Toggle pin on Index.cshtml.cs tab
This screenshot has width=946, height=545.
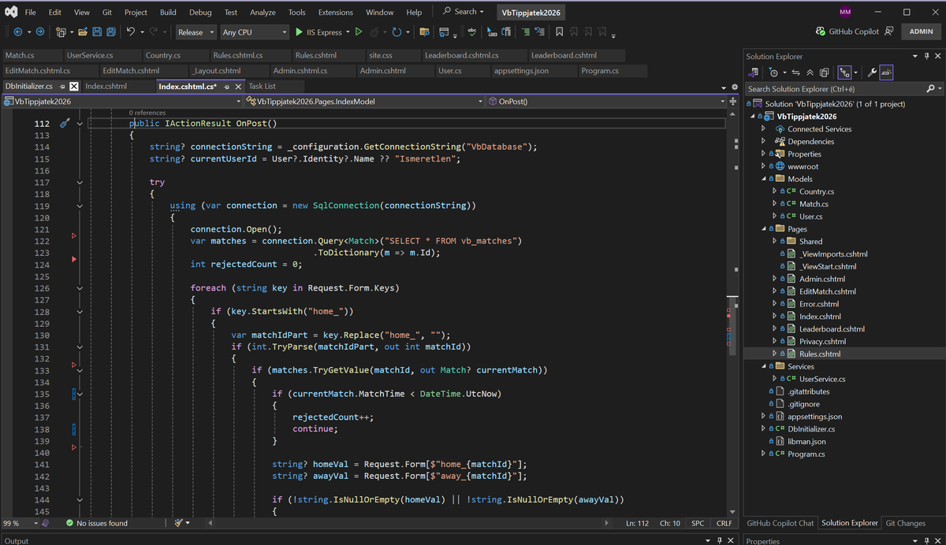coord(225,86)
